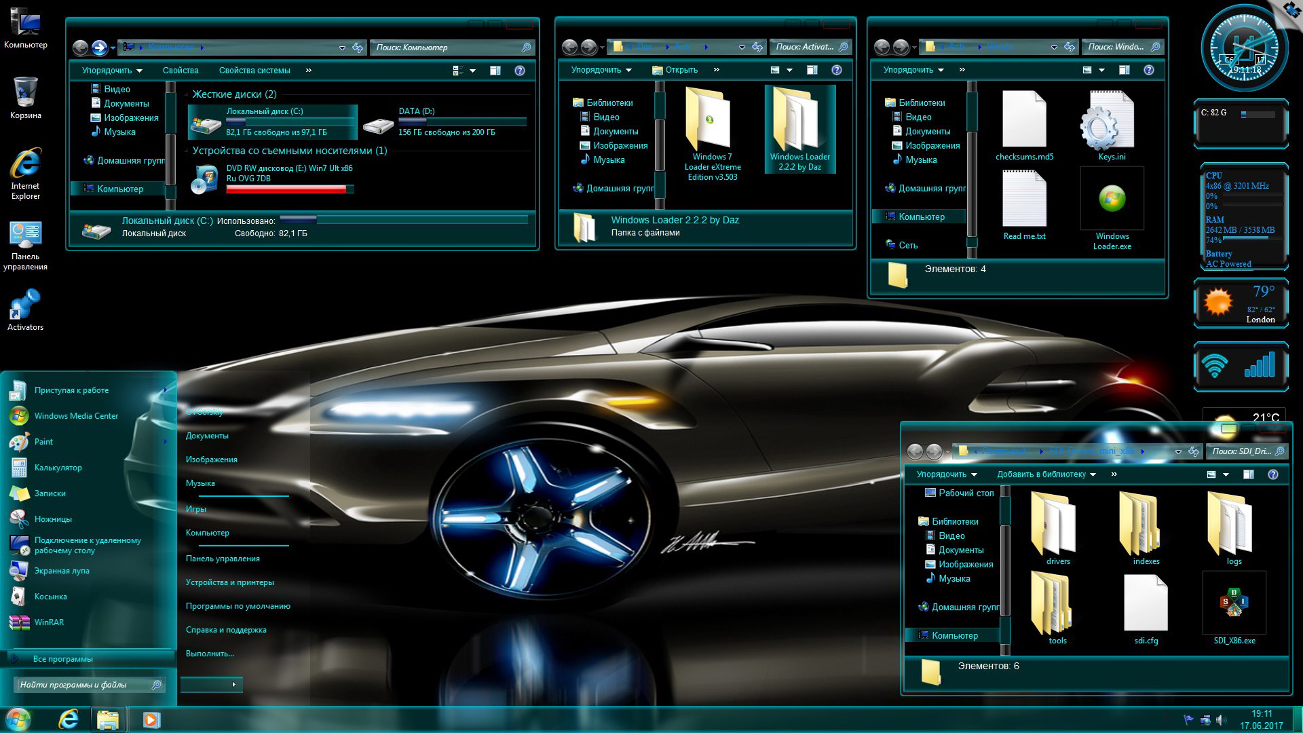Viewport: 1303px width, 733px height.
Task: Click Выполнить... in Start menu
Action: click(x=210, y=654)
